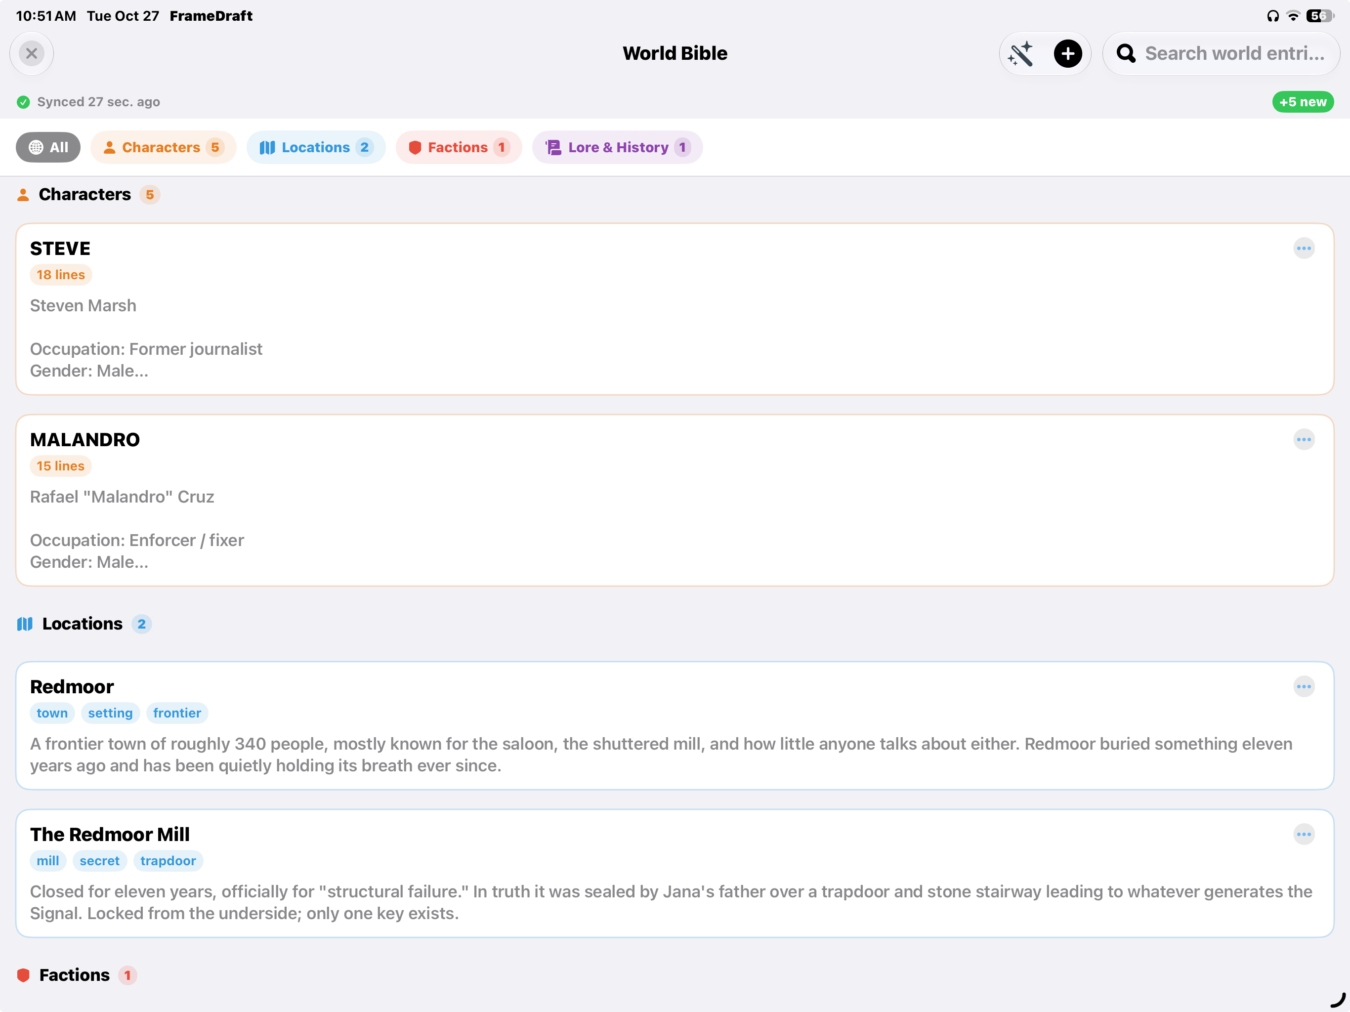Screen dimensions: 1350x1012
Task: Open the MALANDRO card more options menu
Action: point(1304,439)
